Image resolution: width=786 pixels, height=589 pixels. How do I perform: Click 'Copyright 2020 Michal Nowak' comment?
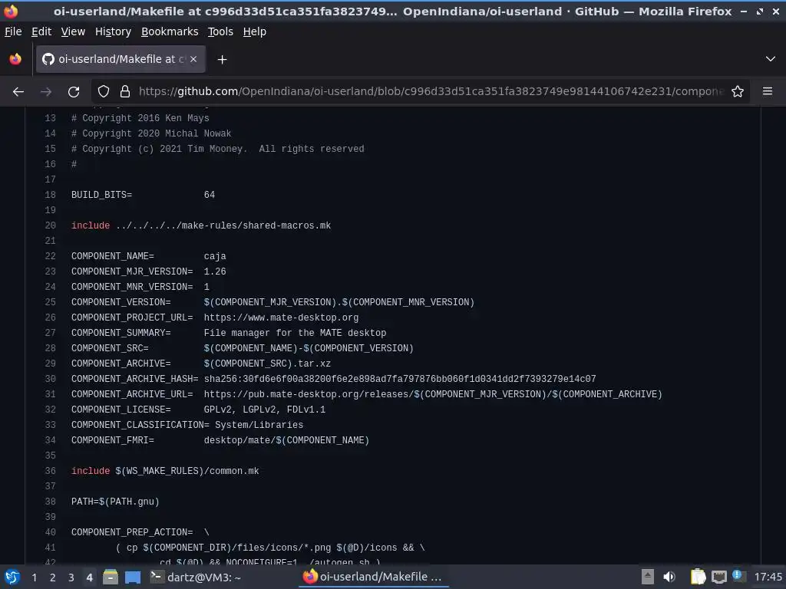coord(151,133)
